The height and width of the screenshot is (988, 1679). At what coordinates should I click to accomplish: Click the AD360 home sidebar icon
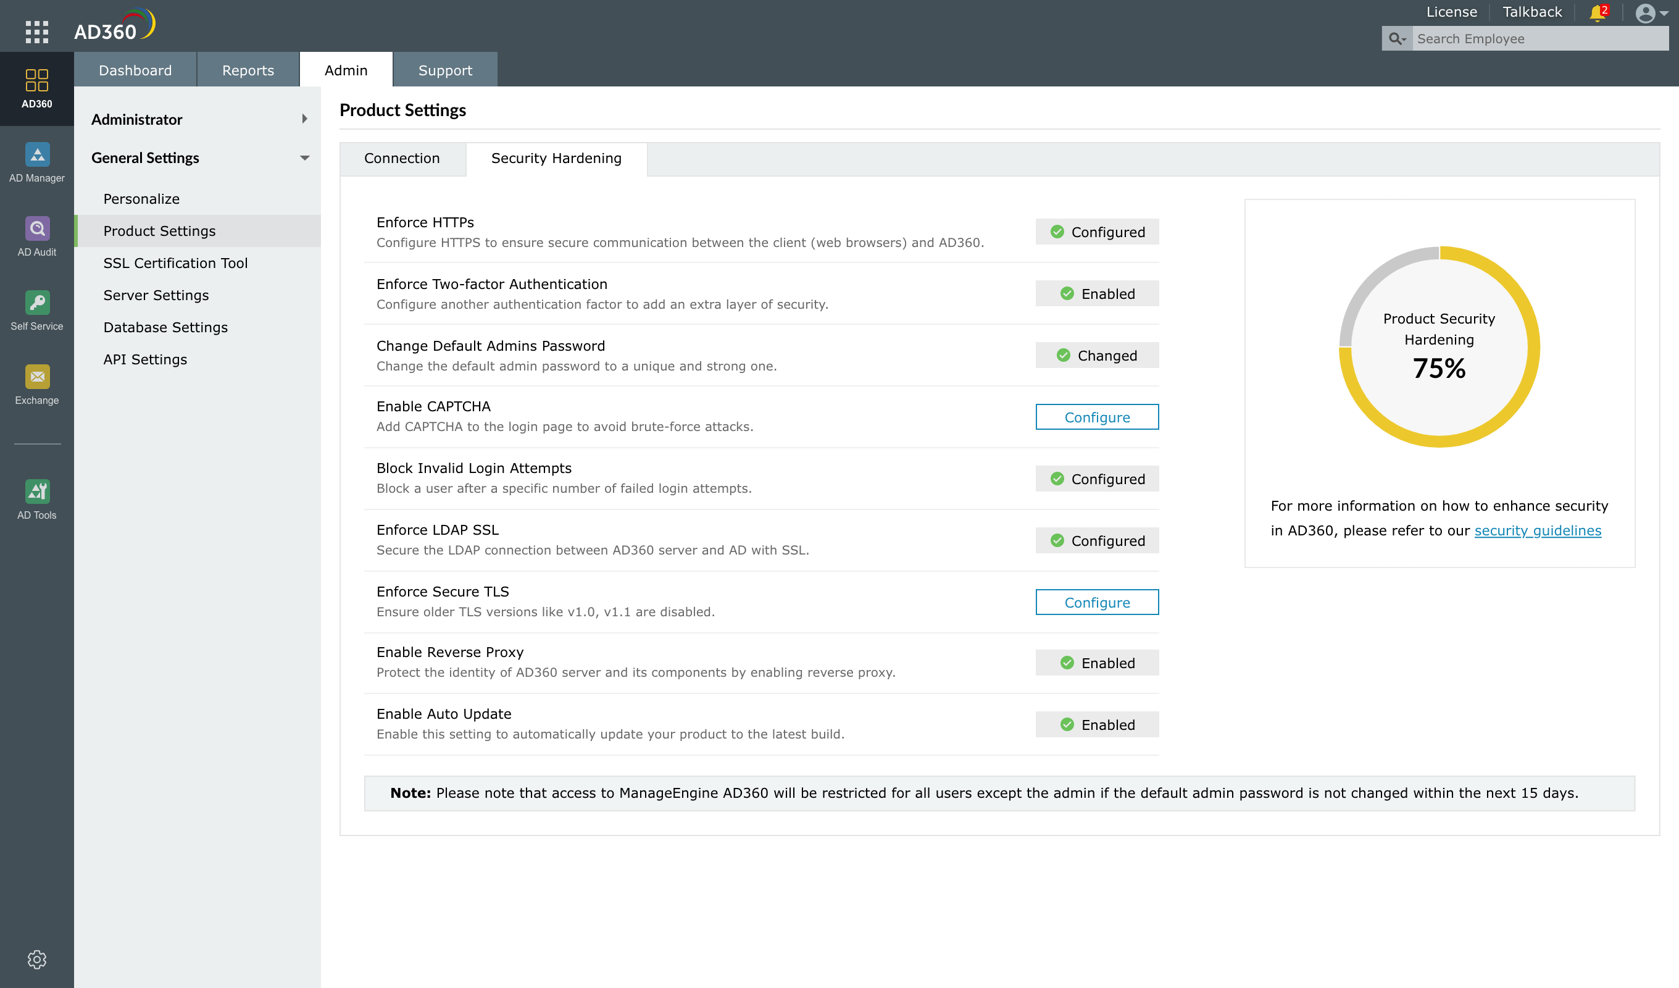(x=36, y=89)
